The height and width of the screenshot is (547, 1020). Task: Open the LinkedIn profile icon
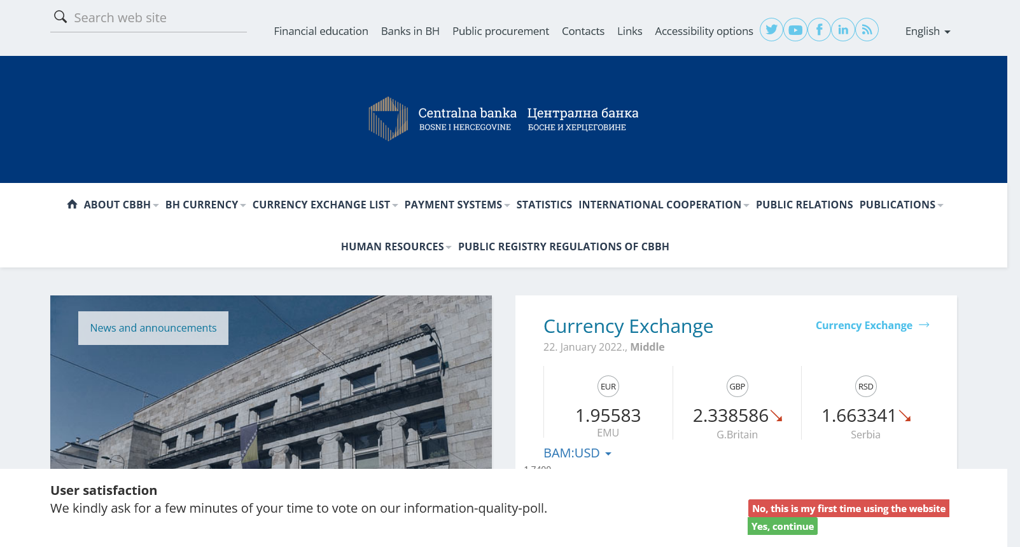pyautogui.click(x=843, y=30)
